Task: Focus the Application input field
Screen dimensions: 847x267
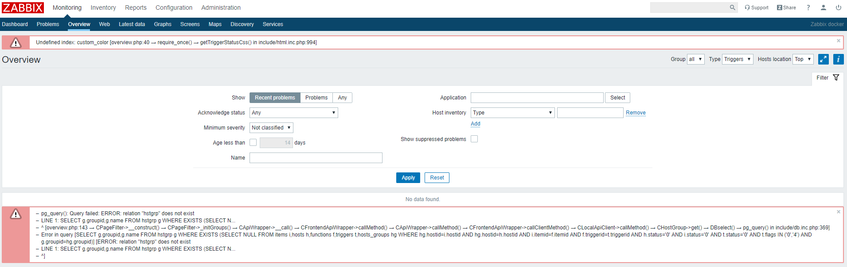Action: click(x=537, y=98)
